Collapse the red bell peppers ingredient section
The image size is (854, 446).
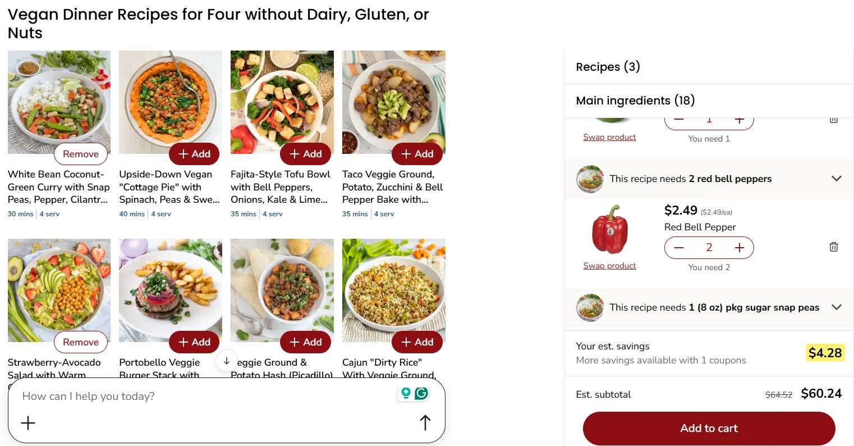point(837,179)
